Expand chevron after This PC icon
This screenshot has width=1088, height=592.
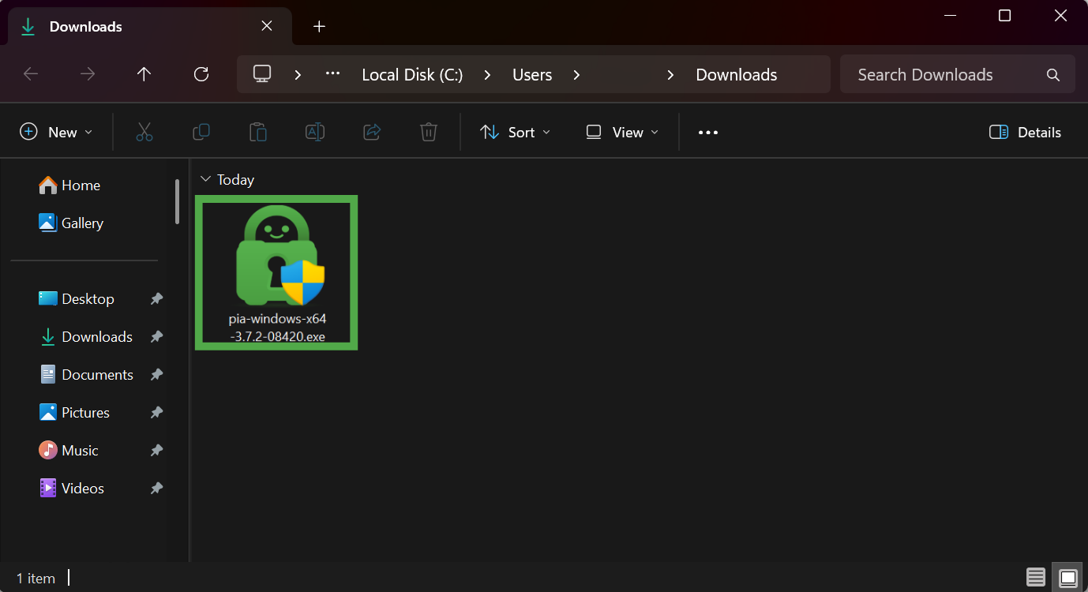coord(298,75)
